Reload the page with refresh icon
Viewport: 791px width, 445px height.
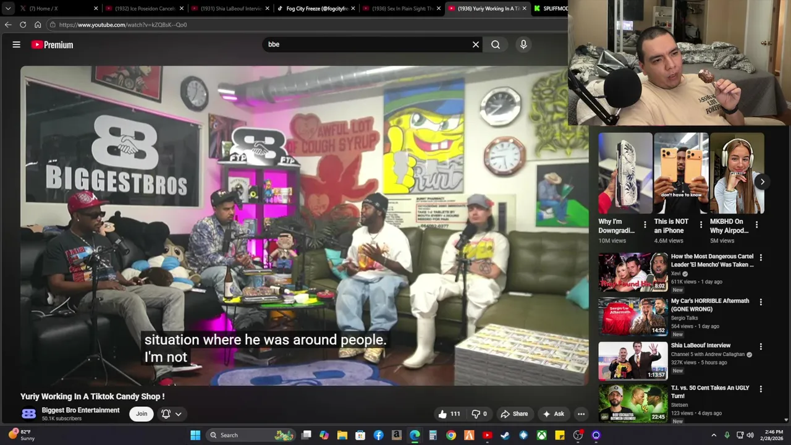click(x=23, y=25)
